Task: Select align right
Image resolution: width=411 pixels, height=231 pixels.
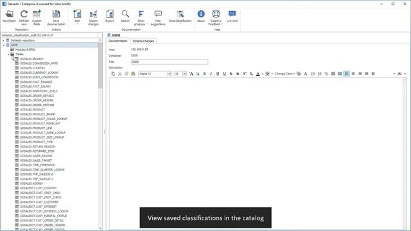Action: pyautogui.click(x=360, y=74)
